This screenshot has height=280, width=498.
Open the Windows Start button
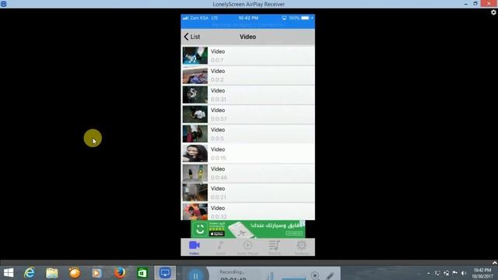click(x=9, y=273)
